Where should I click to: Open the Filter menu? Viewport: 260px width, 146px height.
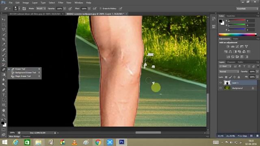point(61,3)
